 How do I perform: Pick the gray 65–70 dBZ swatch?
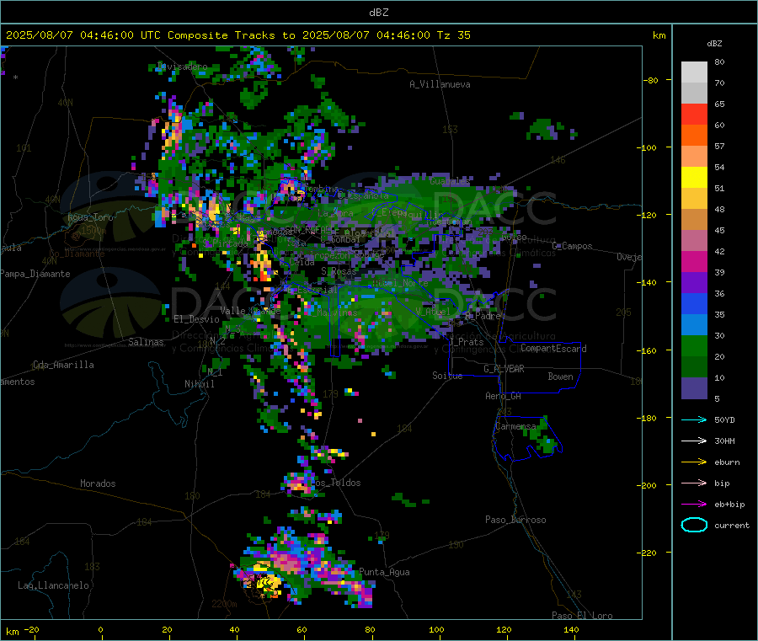[x=694, y=93]
